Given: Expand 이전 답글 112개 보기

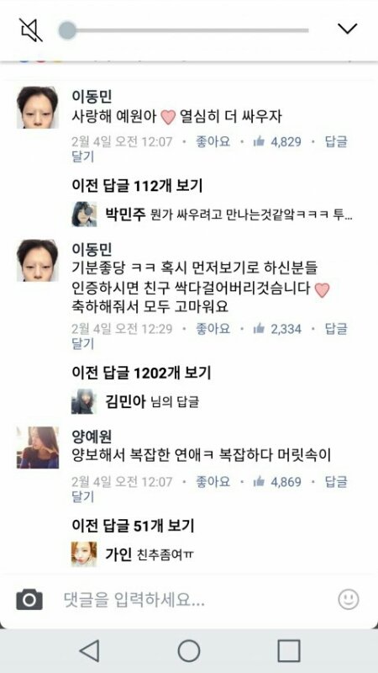Looking at the screenshot, I should [137, 186].
